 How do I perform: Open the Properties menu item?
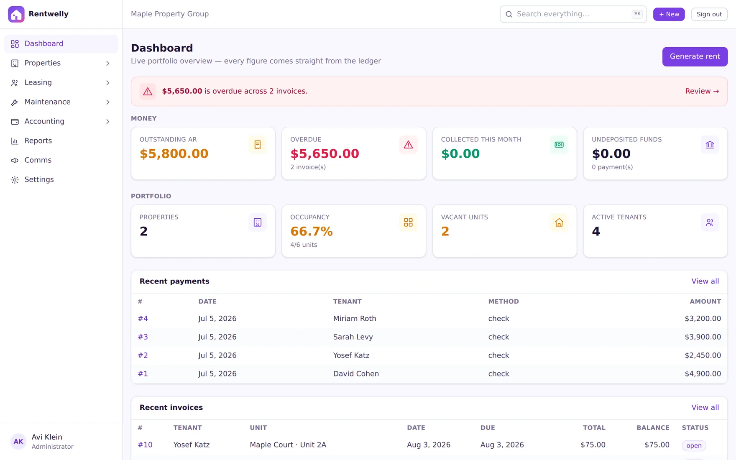(61, 63)
